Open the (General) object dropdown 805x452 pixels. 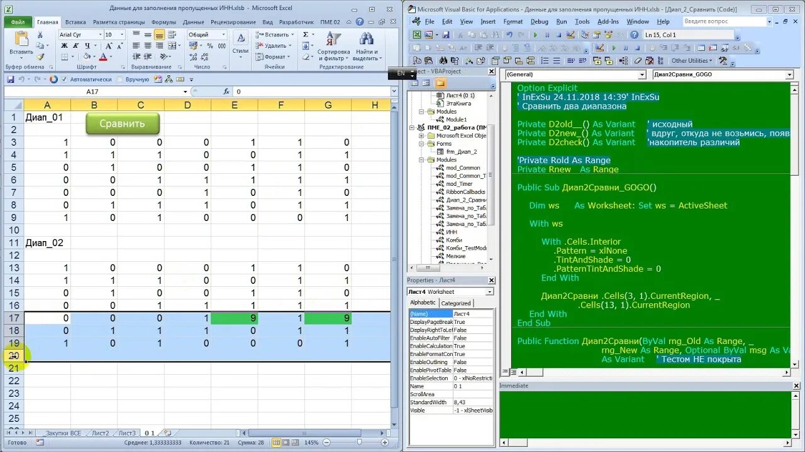click(x=642, y=75)
